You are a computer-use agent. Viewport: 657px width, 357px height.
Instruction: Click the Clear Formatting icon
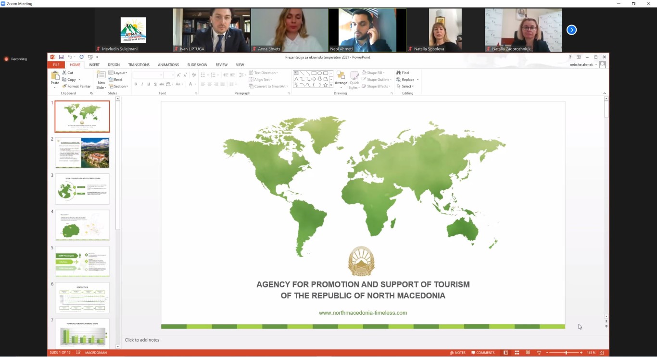pyautogui.click(x=194, y=75)
